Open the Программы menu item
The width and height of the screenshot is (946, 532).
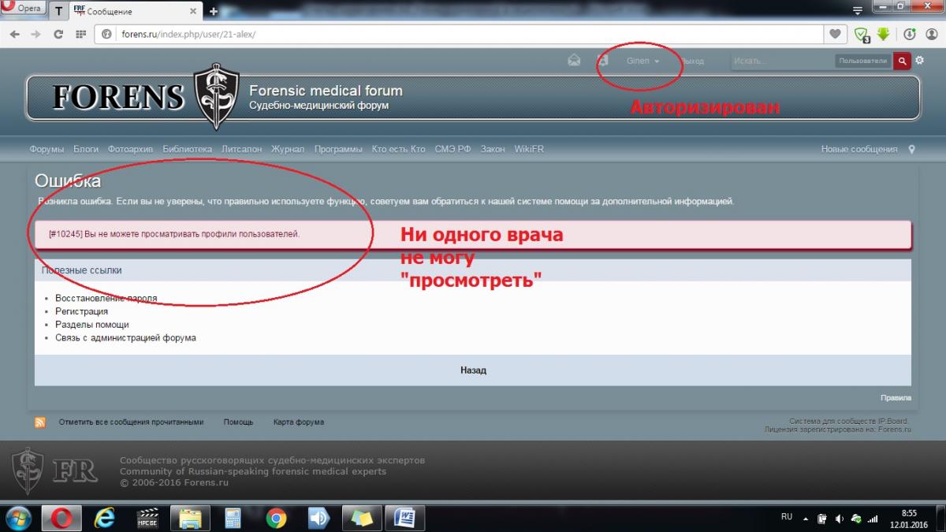(338, 149)
